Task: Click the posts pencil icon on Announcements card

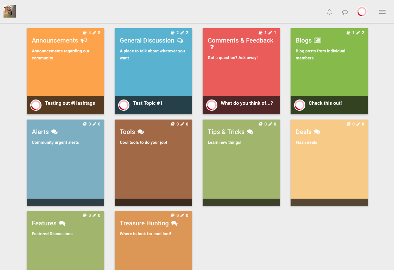Action: click(x=94, y=33)
